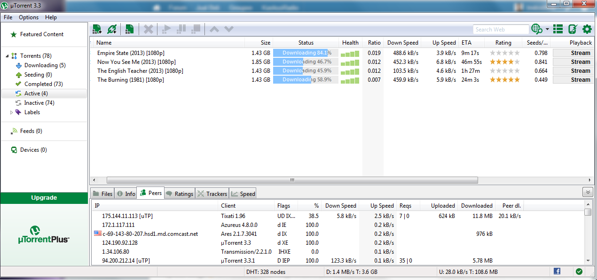Switch to the Files tab

(102, 194)
